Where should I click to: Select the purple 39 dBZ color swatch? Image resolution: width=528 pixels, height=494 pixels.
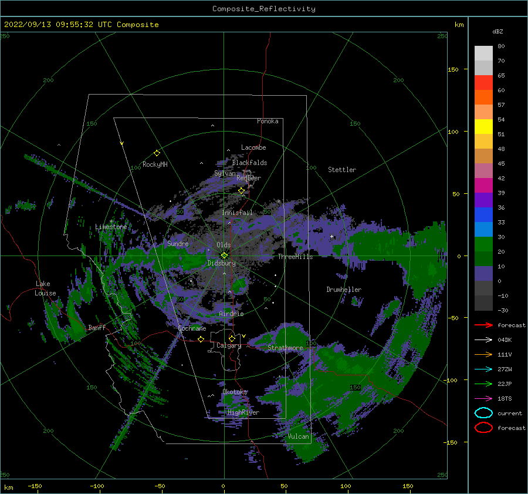click(x=483, y=200)
